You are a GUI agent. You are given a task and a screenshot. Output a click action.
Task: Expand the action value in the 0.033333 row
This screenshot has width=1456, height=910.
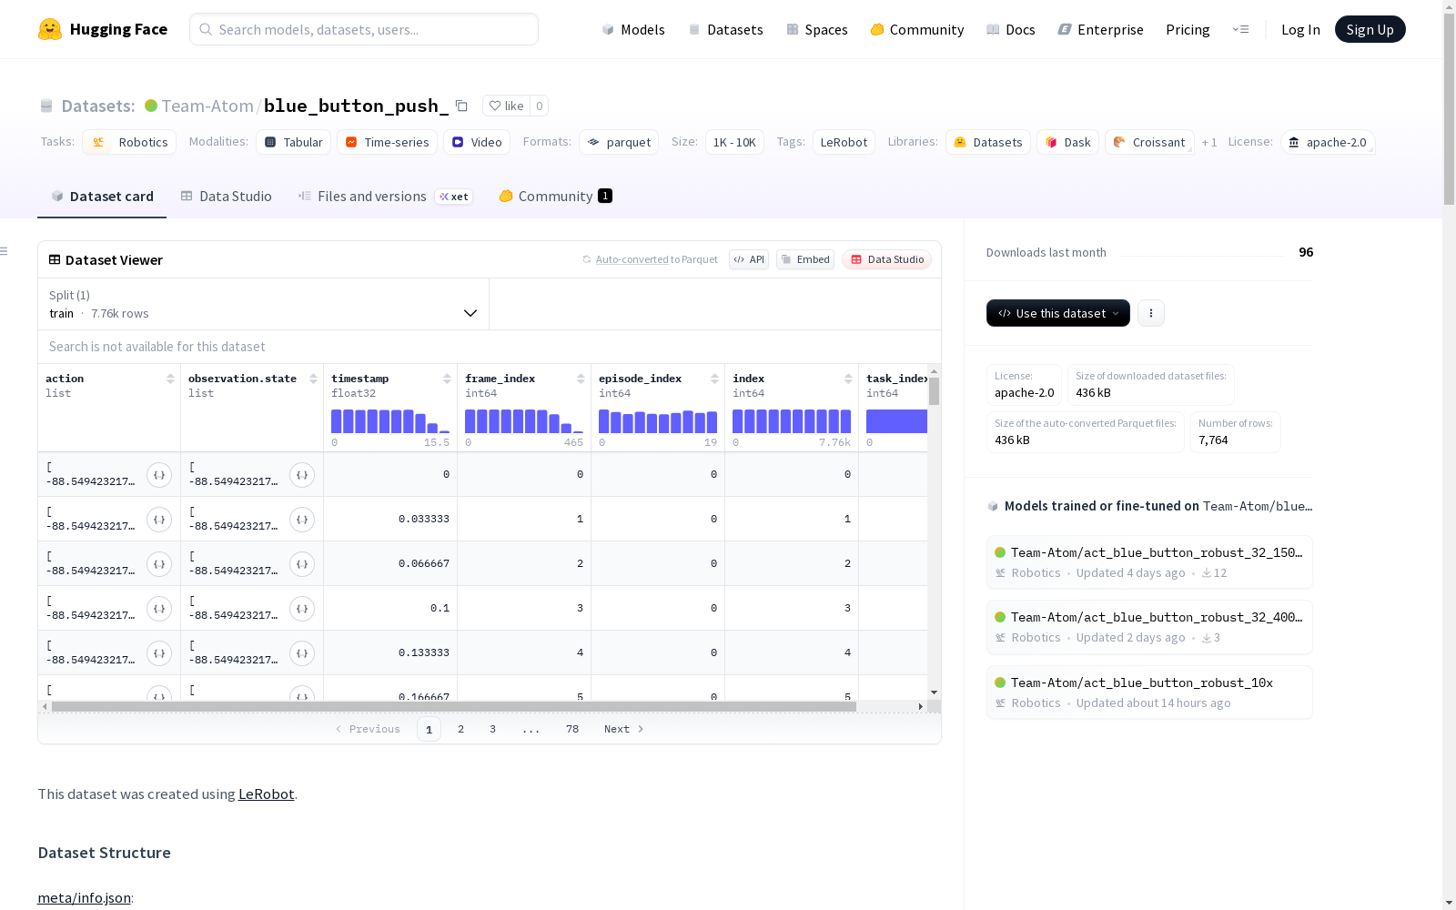tap(159, 520)
